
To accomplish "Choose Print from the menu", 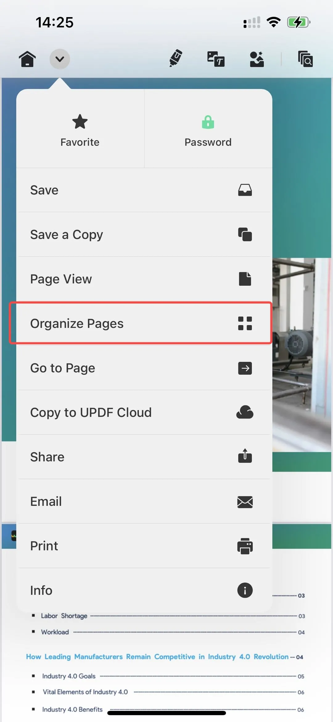I will coord(144,546).
